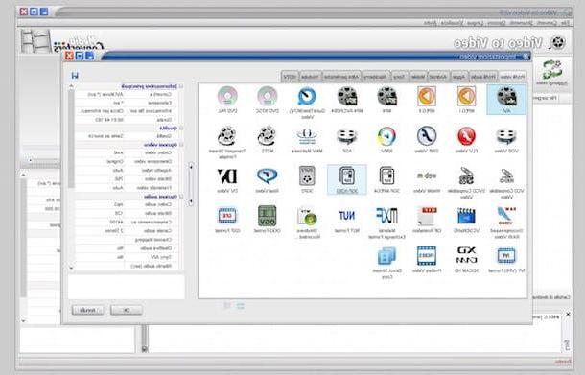Choose the GIF Animation format icon
The width and height of the screenshot is (585, 375).
427,221
